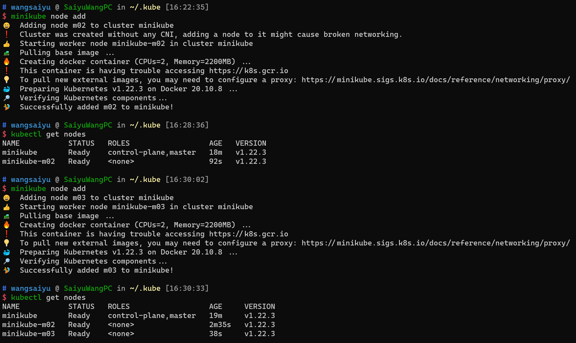This screenshot has width=576, height=343.
Task: Click the magnifying glass emoji in the m03 output
Action: [6, 261]
